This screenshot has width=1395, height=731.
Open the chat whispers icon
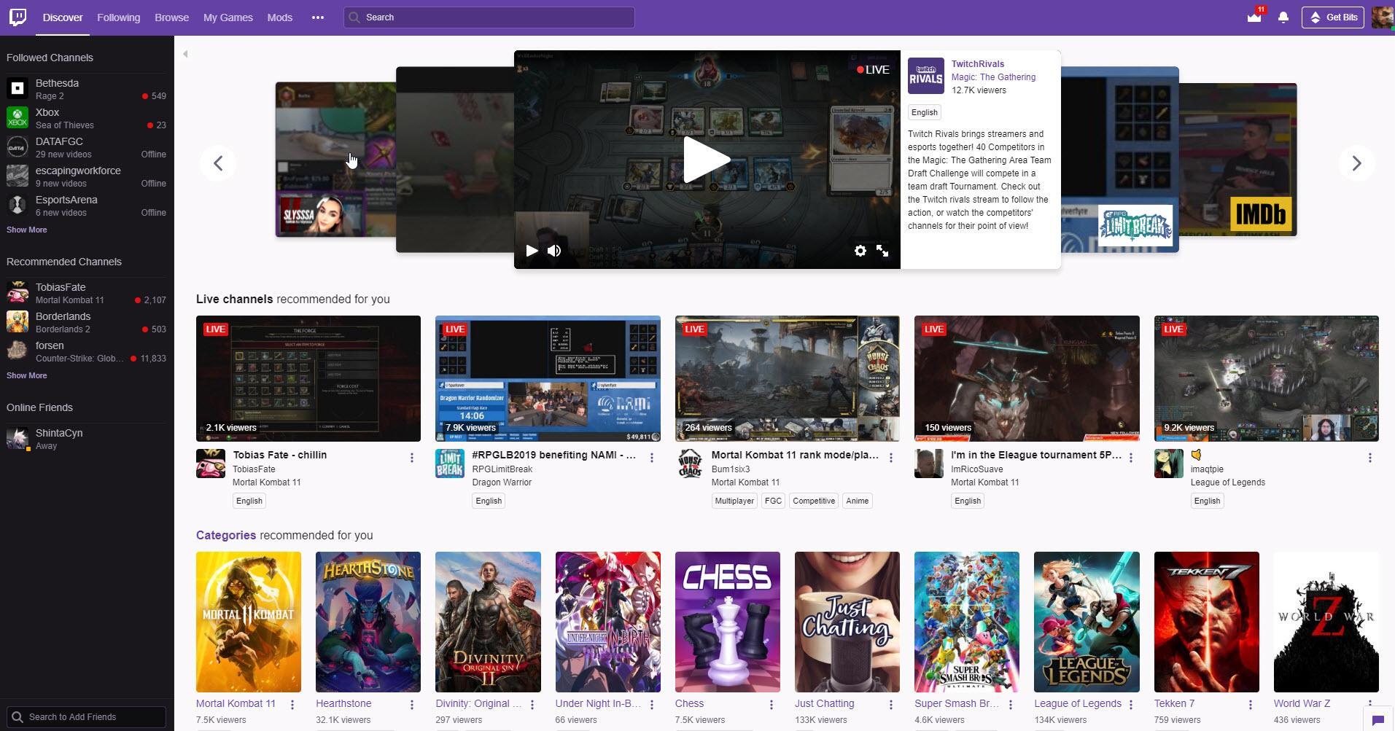[x=1377, y=720]
